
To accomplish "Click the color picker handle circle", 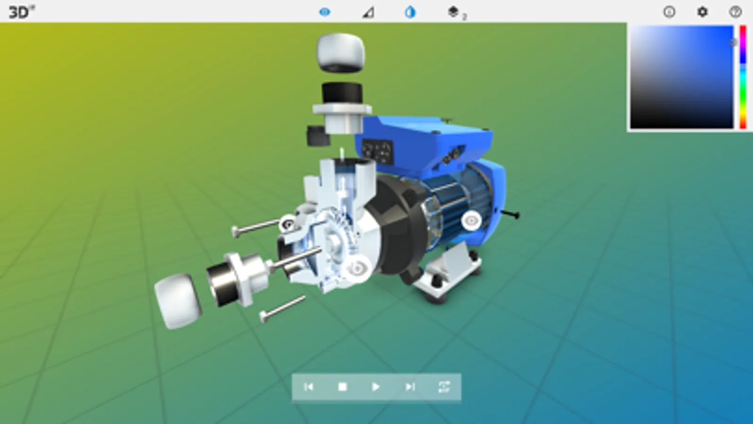I will (x=733, y=42).
